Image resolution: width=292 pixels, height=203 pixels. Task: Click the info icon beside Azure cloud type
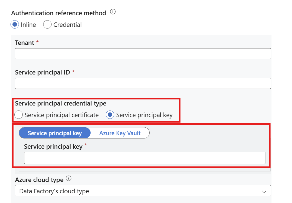pos(68,179)
